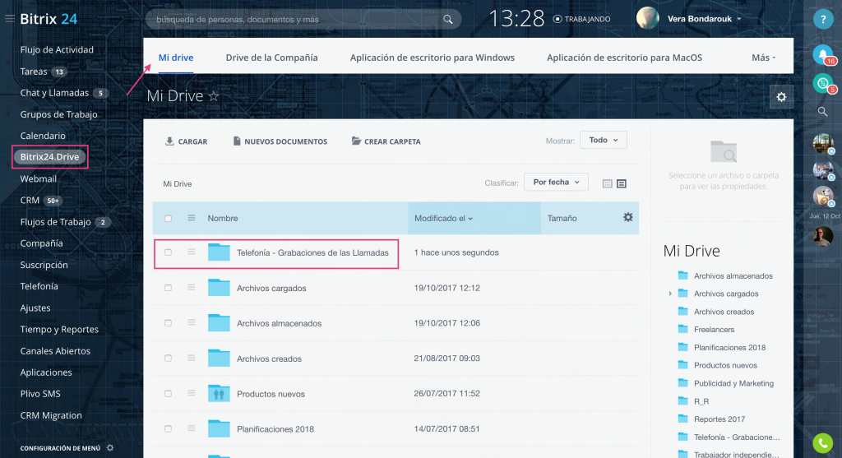Viewport: 842px width, 458px height.
Task: Open the menu configuration gear icon
Action: 110,448
